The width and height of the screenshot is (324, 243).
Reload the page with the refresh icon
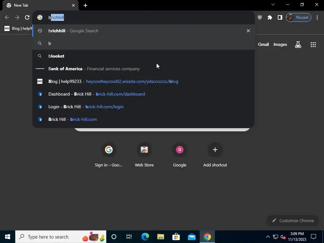pos(27,17)
